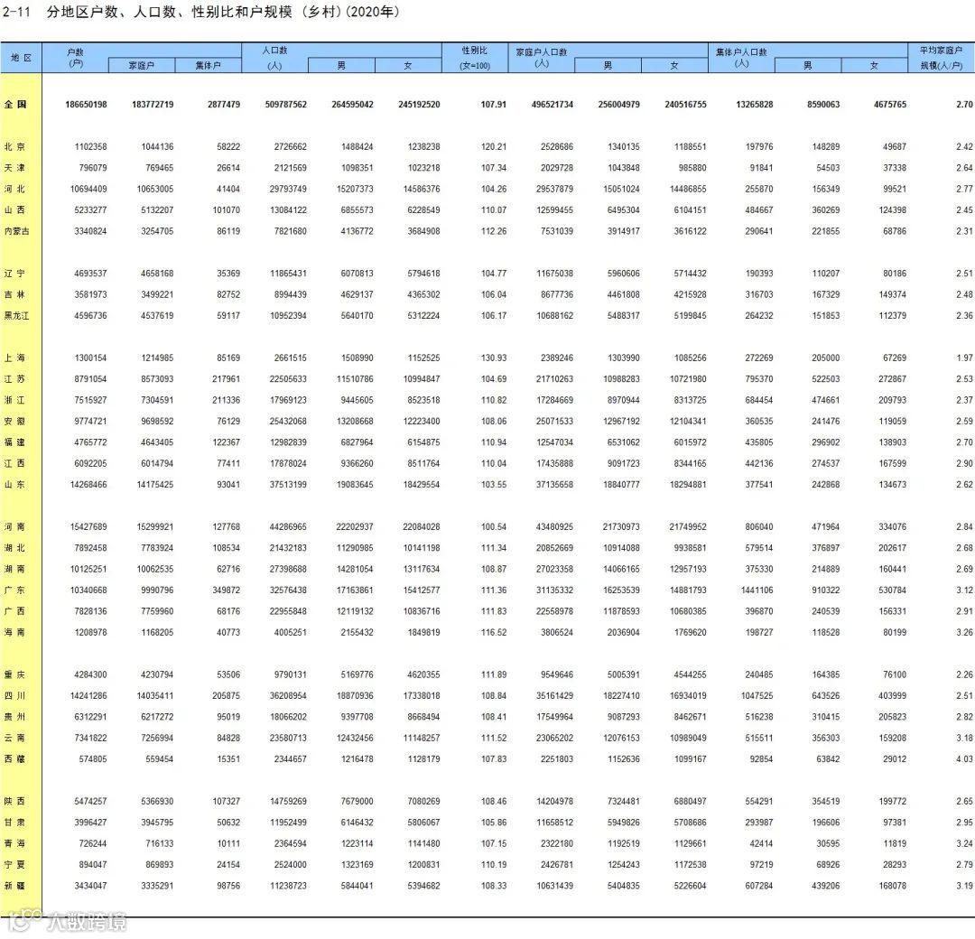Image resolution: width=975 pixels, height=939 pixels.
Task: Select the value '13265828' in 全国 row
Action: coord(755,105)
